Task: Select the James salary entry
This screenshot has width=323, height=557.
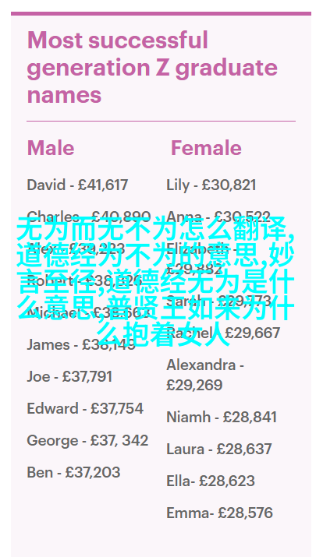Action: (81, 344)
